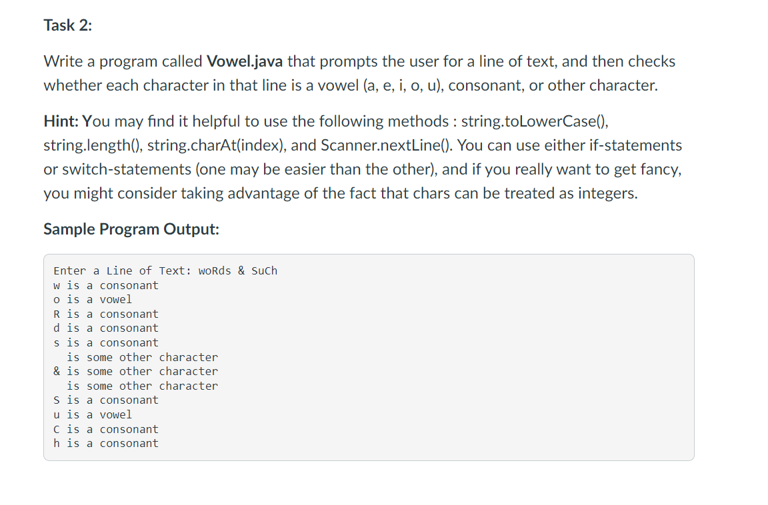Click the 'S is a consonant' output line
The image size is (768, 505).
pos(106,400)
